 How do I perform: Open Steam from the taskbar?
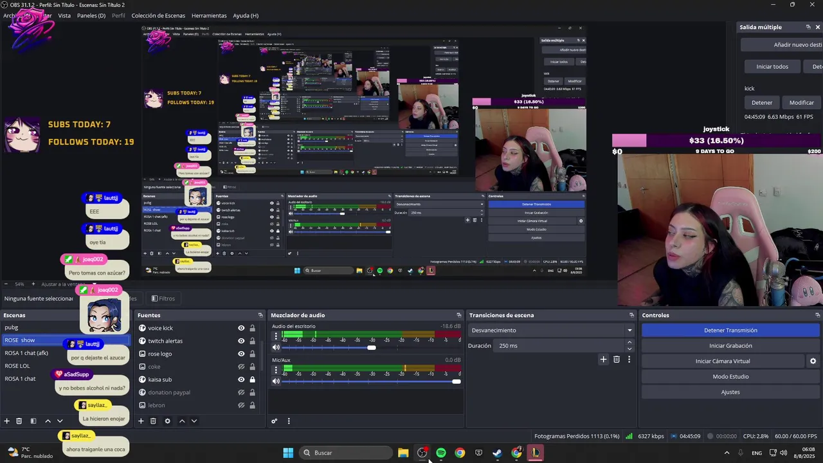point(498,453)
